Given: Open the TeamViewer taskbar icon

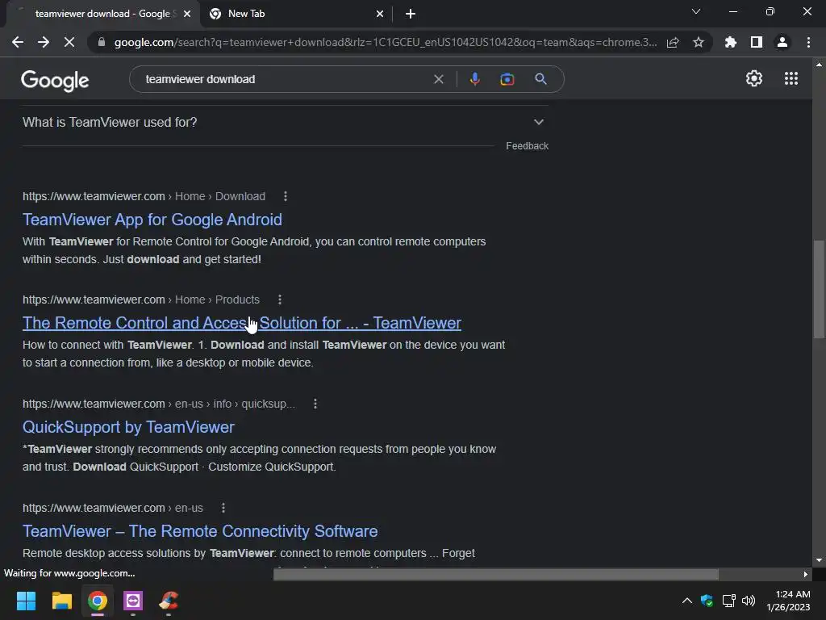Looking at the screenshot, I should pyautogui.click(x=133, y=601).
